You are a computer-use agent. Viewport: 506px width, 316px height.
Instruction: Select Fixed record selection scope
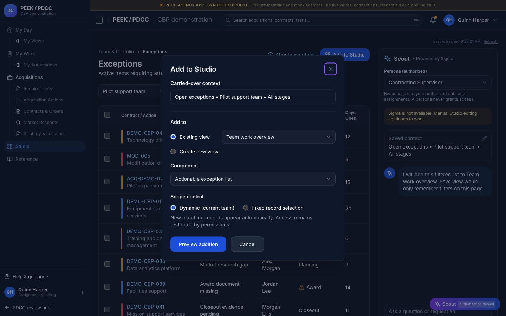coord(246,208)
